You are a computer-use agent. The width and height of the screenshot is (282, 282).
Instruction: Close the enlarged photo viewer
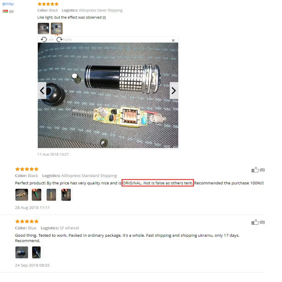[x=173, y=40]
